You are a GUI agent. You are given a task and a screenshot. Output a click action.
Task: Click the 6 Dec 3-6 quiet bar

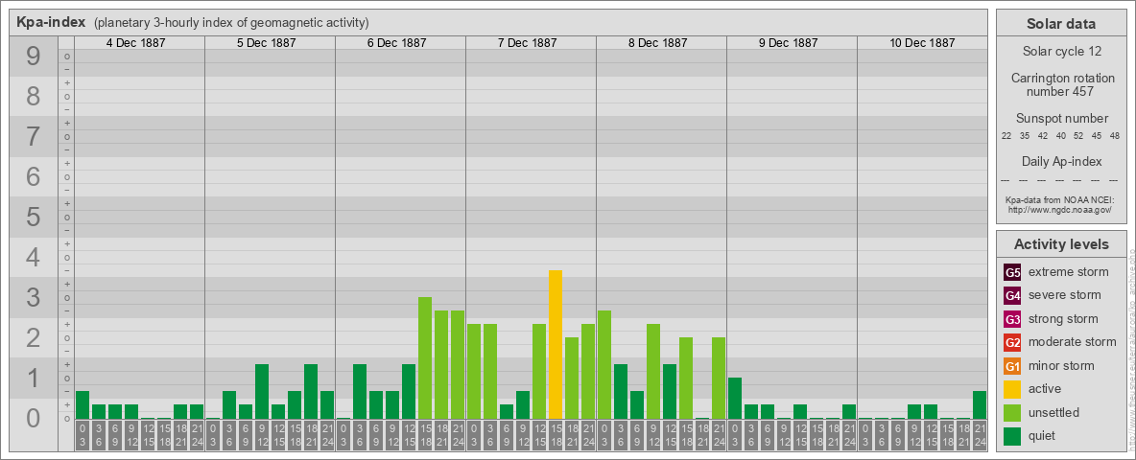coord(360,391)
